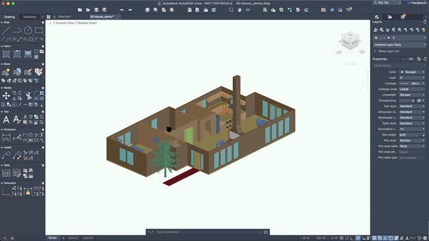This screenshot has width=429, height=241.
Task: Toggle grid display in status bar
Action: [341, 238]
